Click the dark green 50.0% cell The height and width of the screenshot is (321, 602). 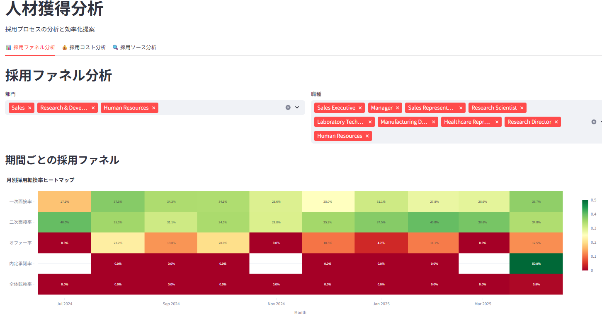pos(536,264)
